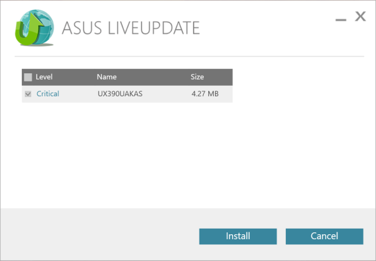This screenshot has height=261, width=376.
Task: Click the divider line under the title
Action: (190, 57)
